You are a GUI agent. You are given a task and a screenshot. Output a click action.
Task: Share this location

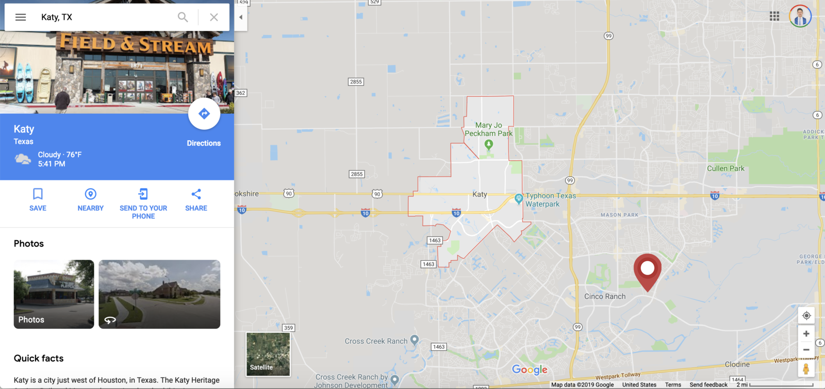tap(196, 200)
